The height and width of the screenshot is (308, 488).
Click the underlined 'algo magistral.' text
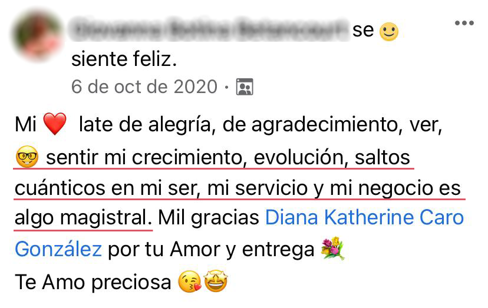click(83, 217)
